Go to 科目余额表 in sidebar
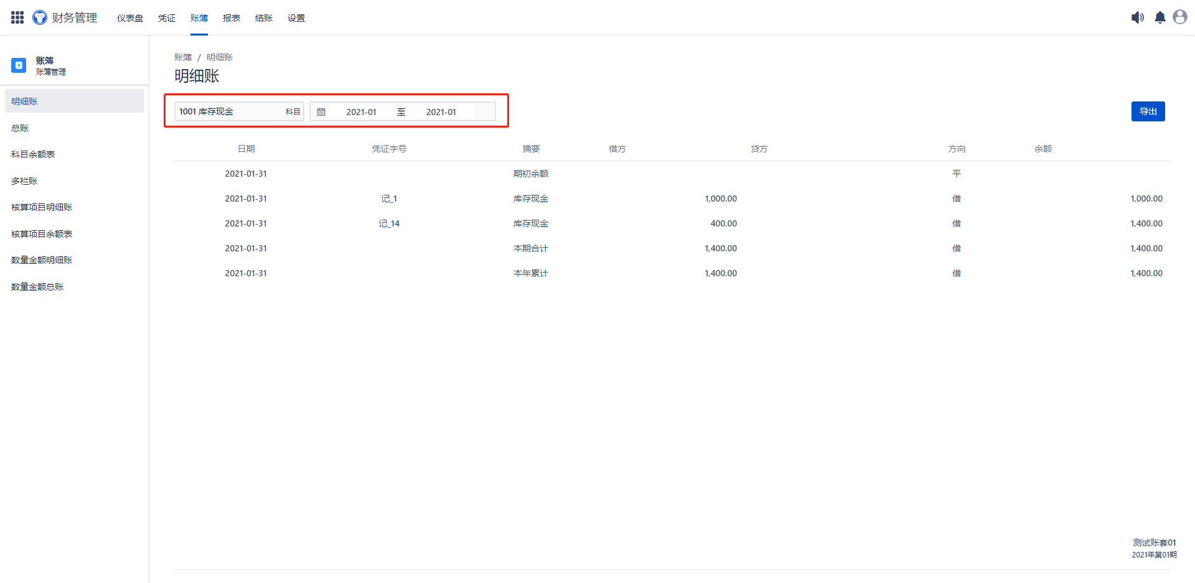 click(x=33, y=154)
